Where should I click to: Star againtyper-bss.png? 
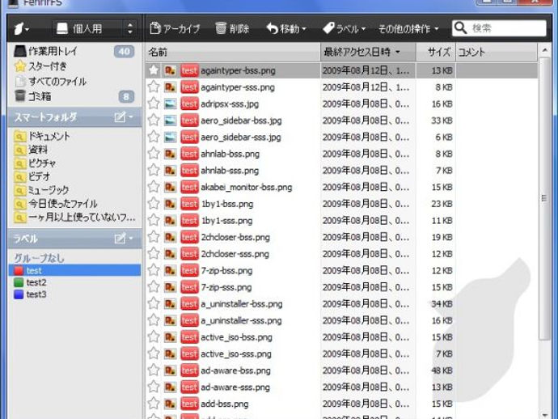154,70
